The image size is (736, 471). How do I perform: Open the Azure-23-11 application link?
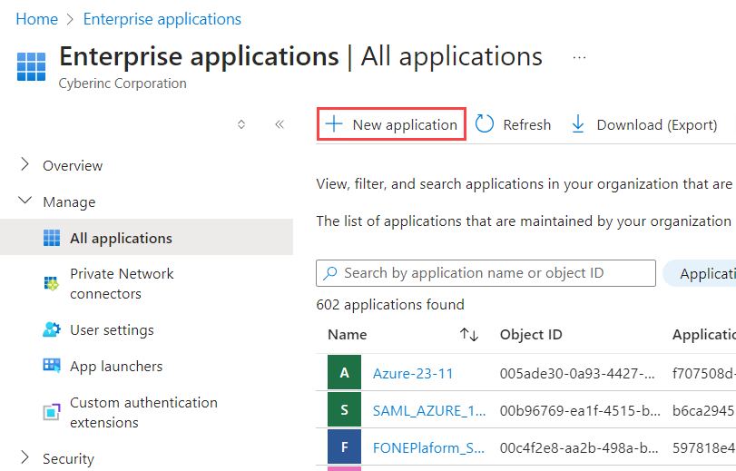click(413, 373)
